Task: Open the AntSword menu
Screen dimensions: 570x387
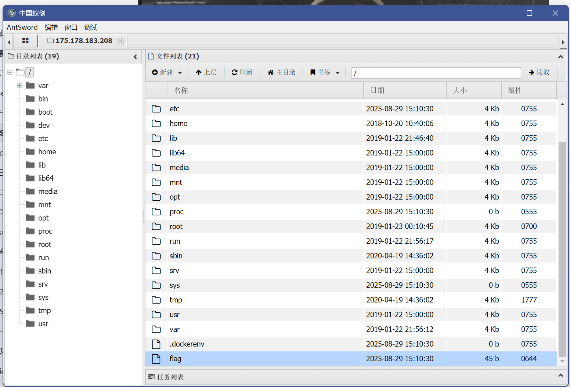Action: 22,28
